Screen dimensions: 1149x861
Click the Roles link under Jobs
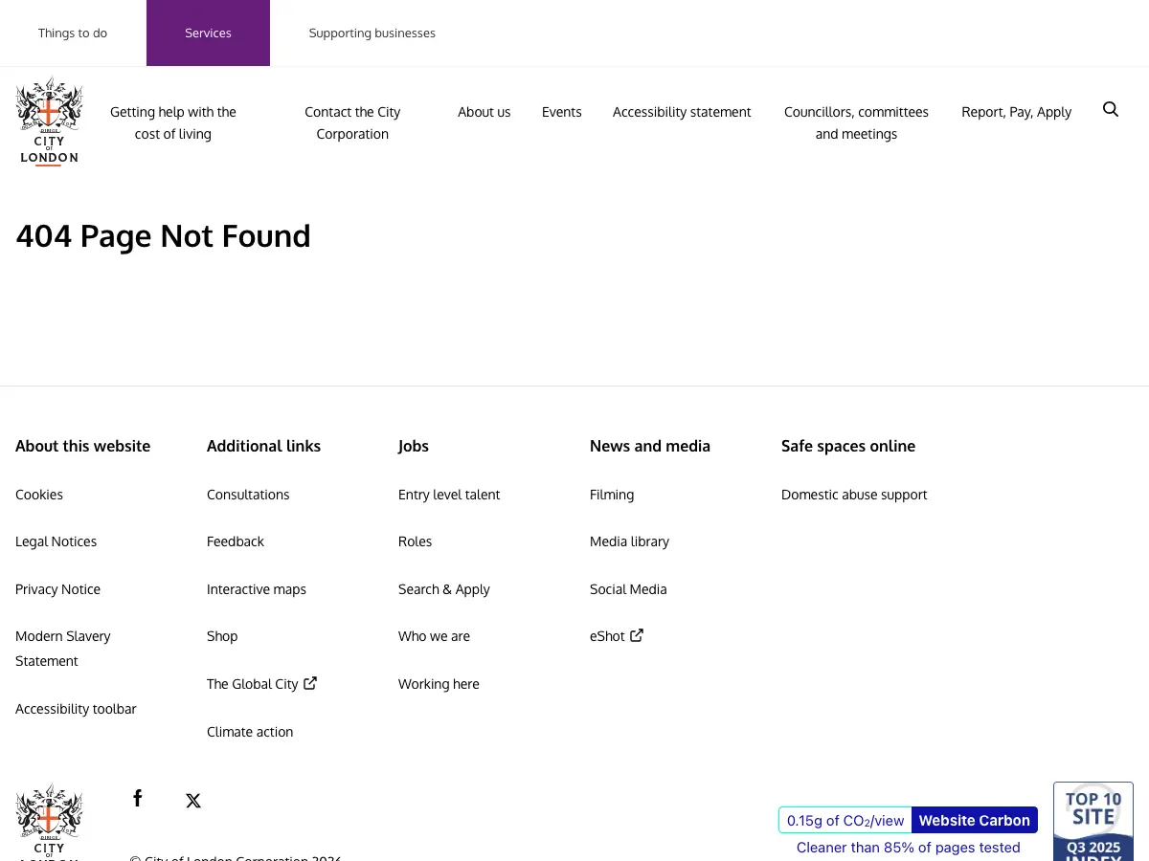coord(415,541)
